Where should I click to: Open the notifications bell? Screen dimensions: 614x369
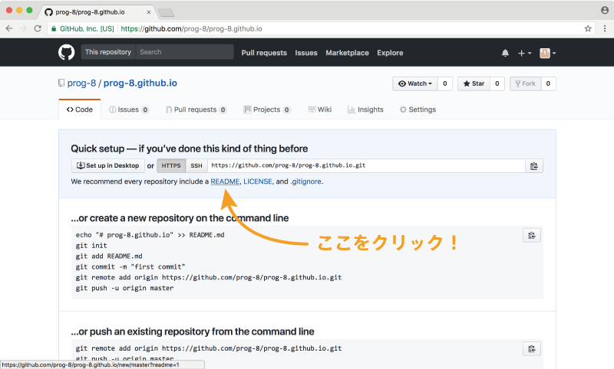[x=505, y=53]
